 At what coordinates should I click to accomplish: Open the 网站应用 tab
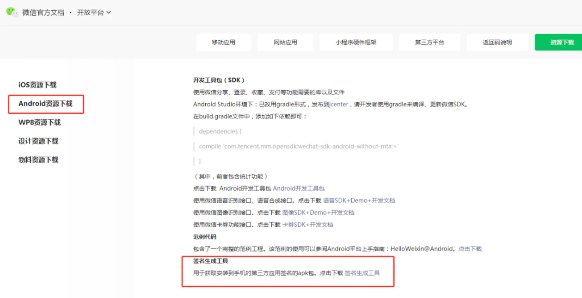point(285,42)
